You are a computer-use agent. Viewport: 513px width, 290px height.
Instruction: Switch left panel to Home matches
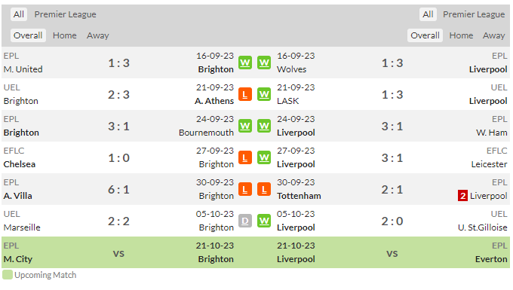pyautogui.click(x=65, y=35)
